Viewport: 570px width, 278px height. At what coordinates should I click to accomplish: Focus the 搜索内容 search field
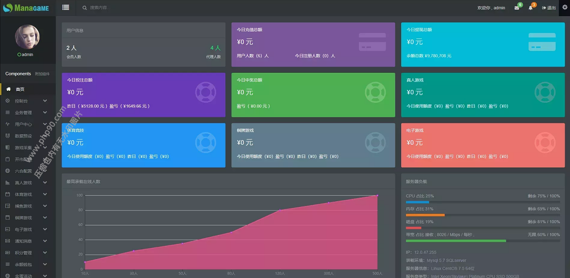tap(132, 8)
